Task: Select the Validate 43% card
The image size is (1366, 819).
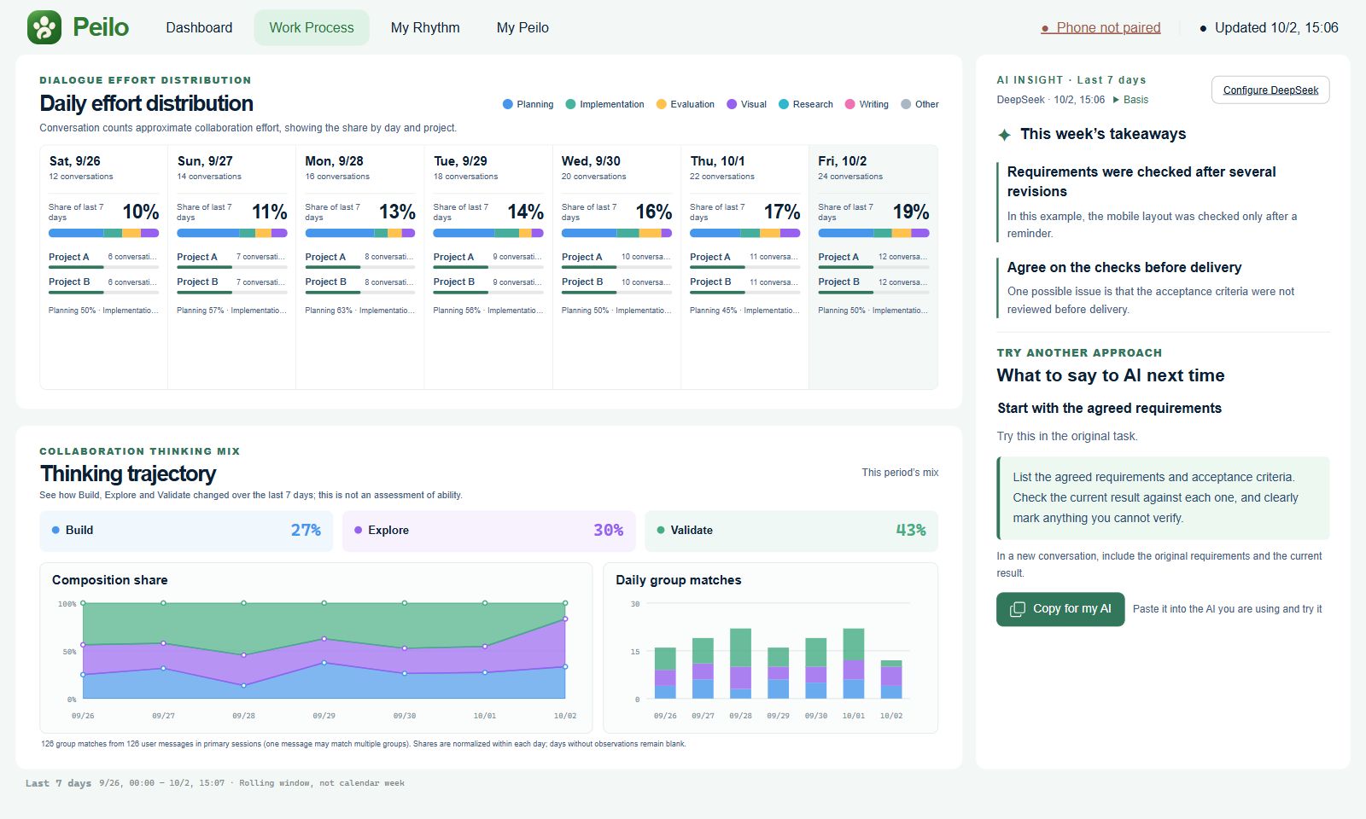Action: point(791,531)
